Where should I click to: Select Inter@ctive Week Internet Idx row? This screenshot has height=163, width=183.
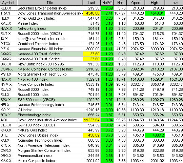(91, 39)
